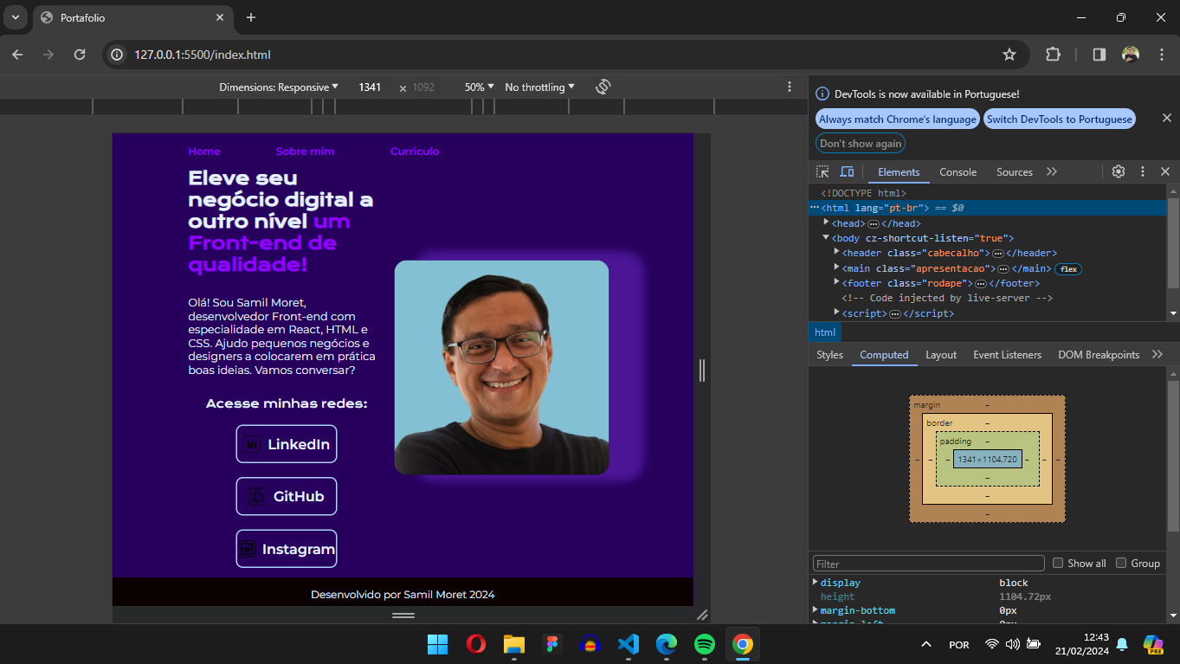Show more DevTools main tabs
1180x664 pixels.
point(1052,171)
